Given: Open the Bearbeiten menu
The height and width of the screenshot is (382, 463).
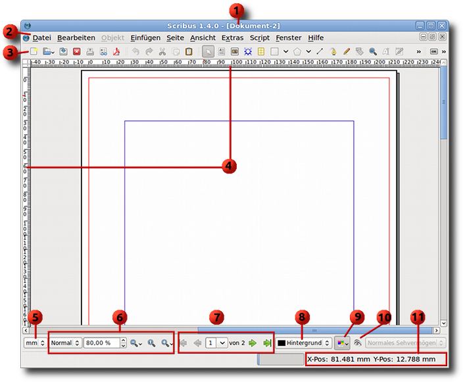Looking at the screenshot, I should (76, 37).
